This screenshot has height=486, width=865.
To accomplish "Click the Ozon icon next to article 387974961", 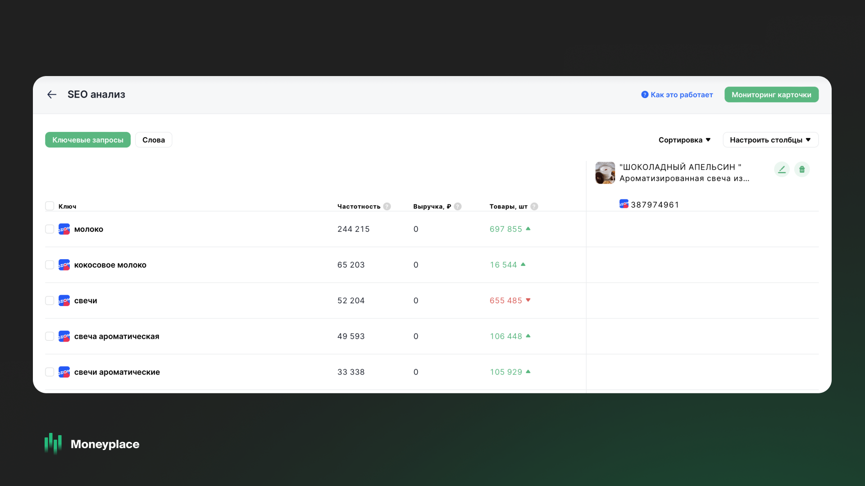I will pyautogui.click(x=624, y=204).
